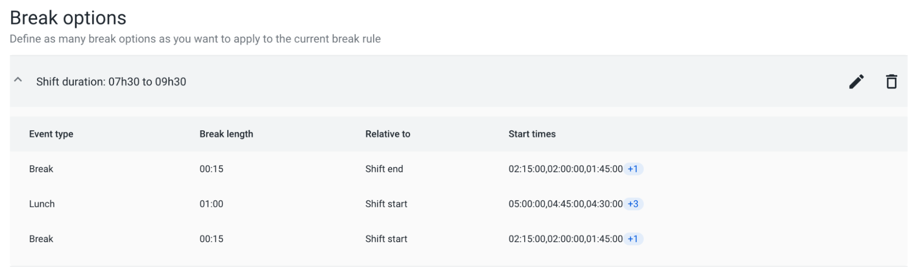Click the Relative to column header
916x271 pixels.
(x=388, y=134)
